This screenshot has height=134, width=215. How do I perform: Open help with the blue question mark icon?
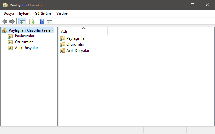[42, 21]
